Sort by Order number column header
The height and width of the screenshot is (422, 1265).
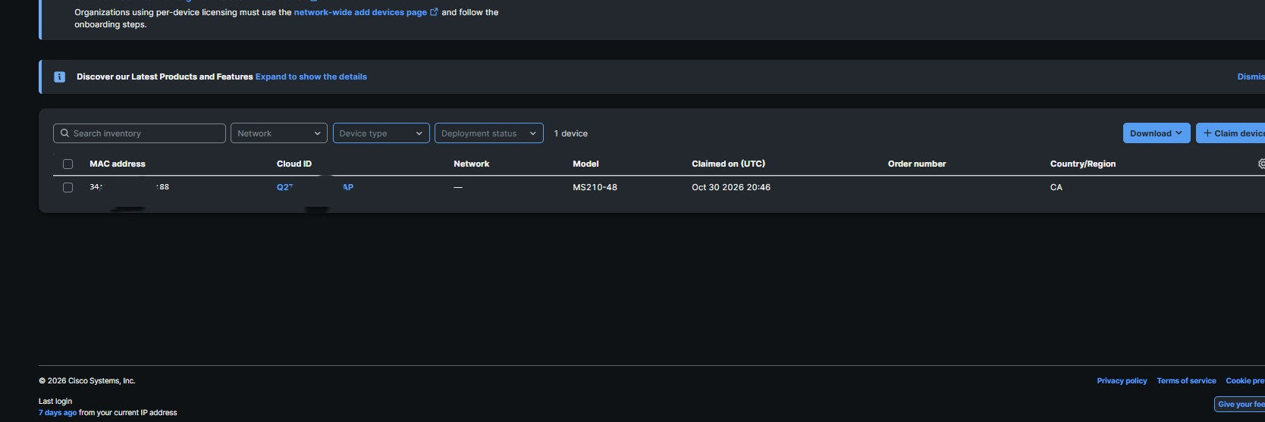coord(917,164)
